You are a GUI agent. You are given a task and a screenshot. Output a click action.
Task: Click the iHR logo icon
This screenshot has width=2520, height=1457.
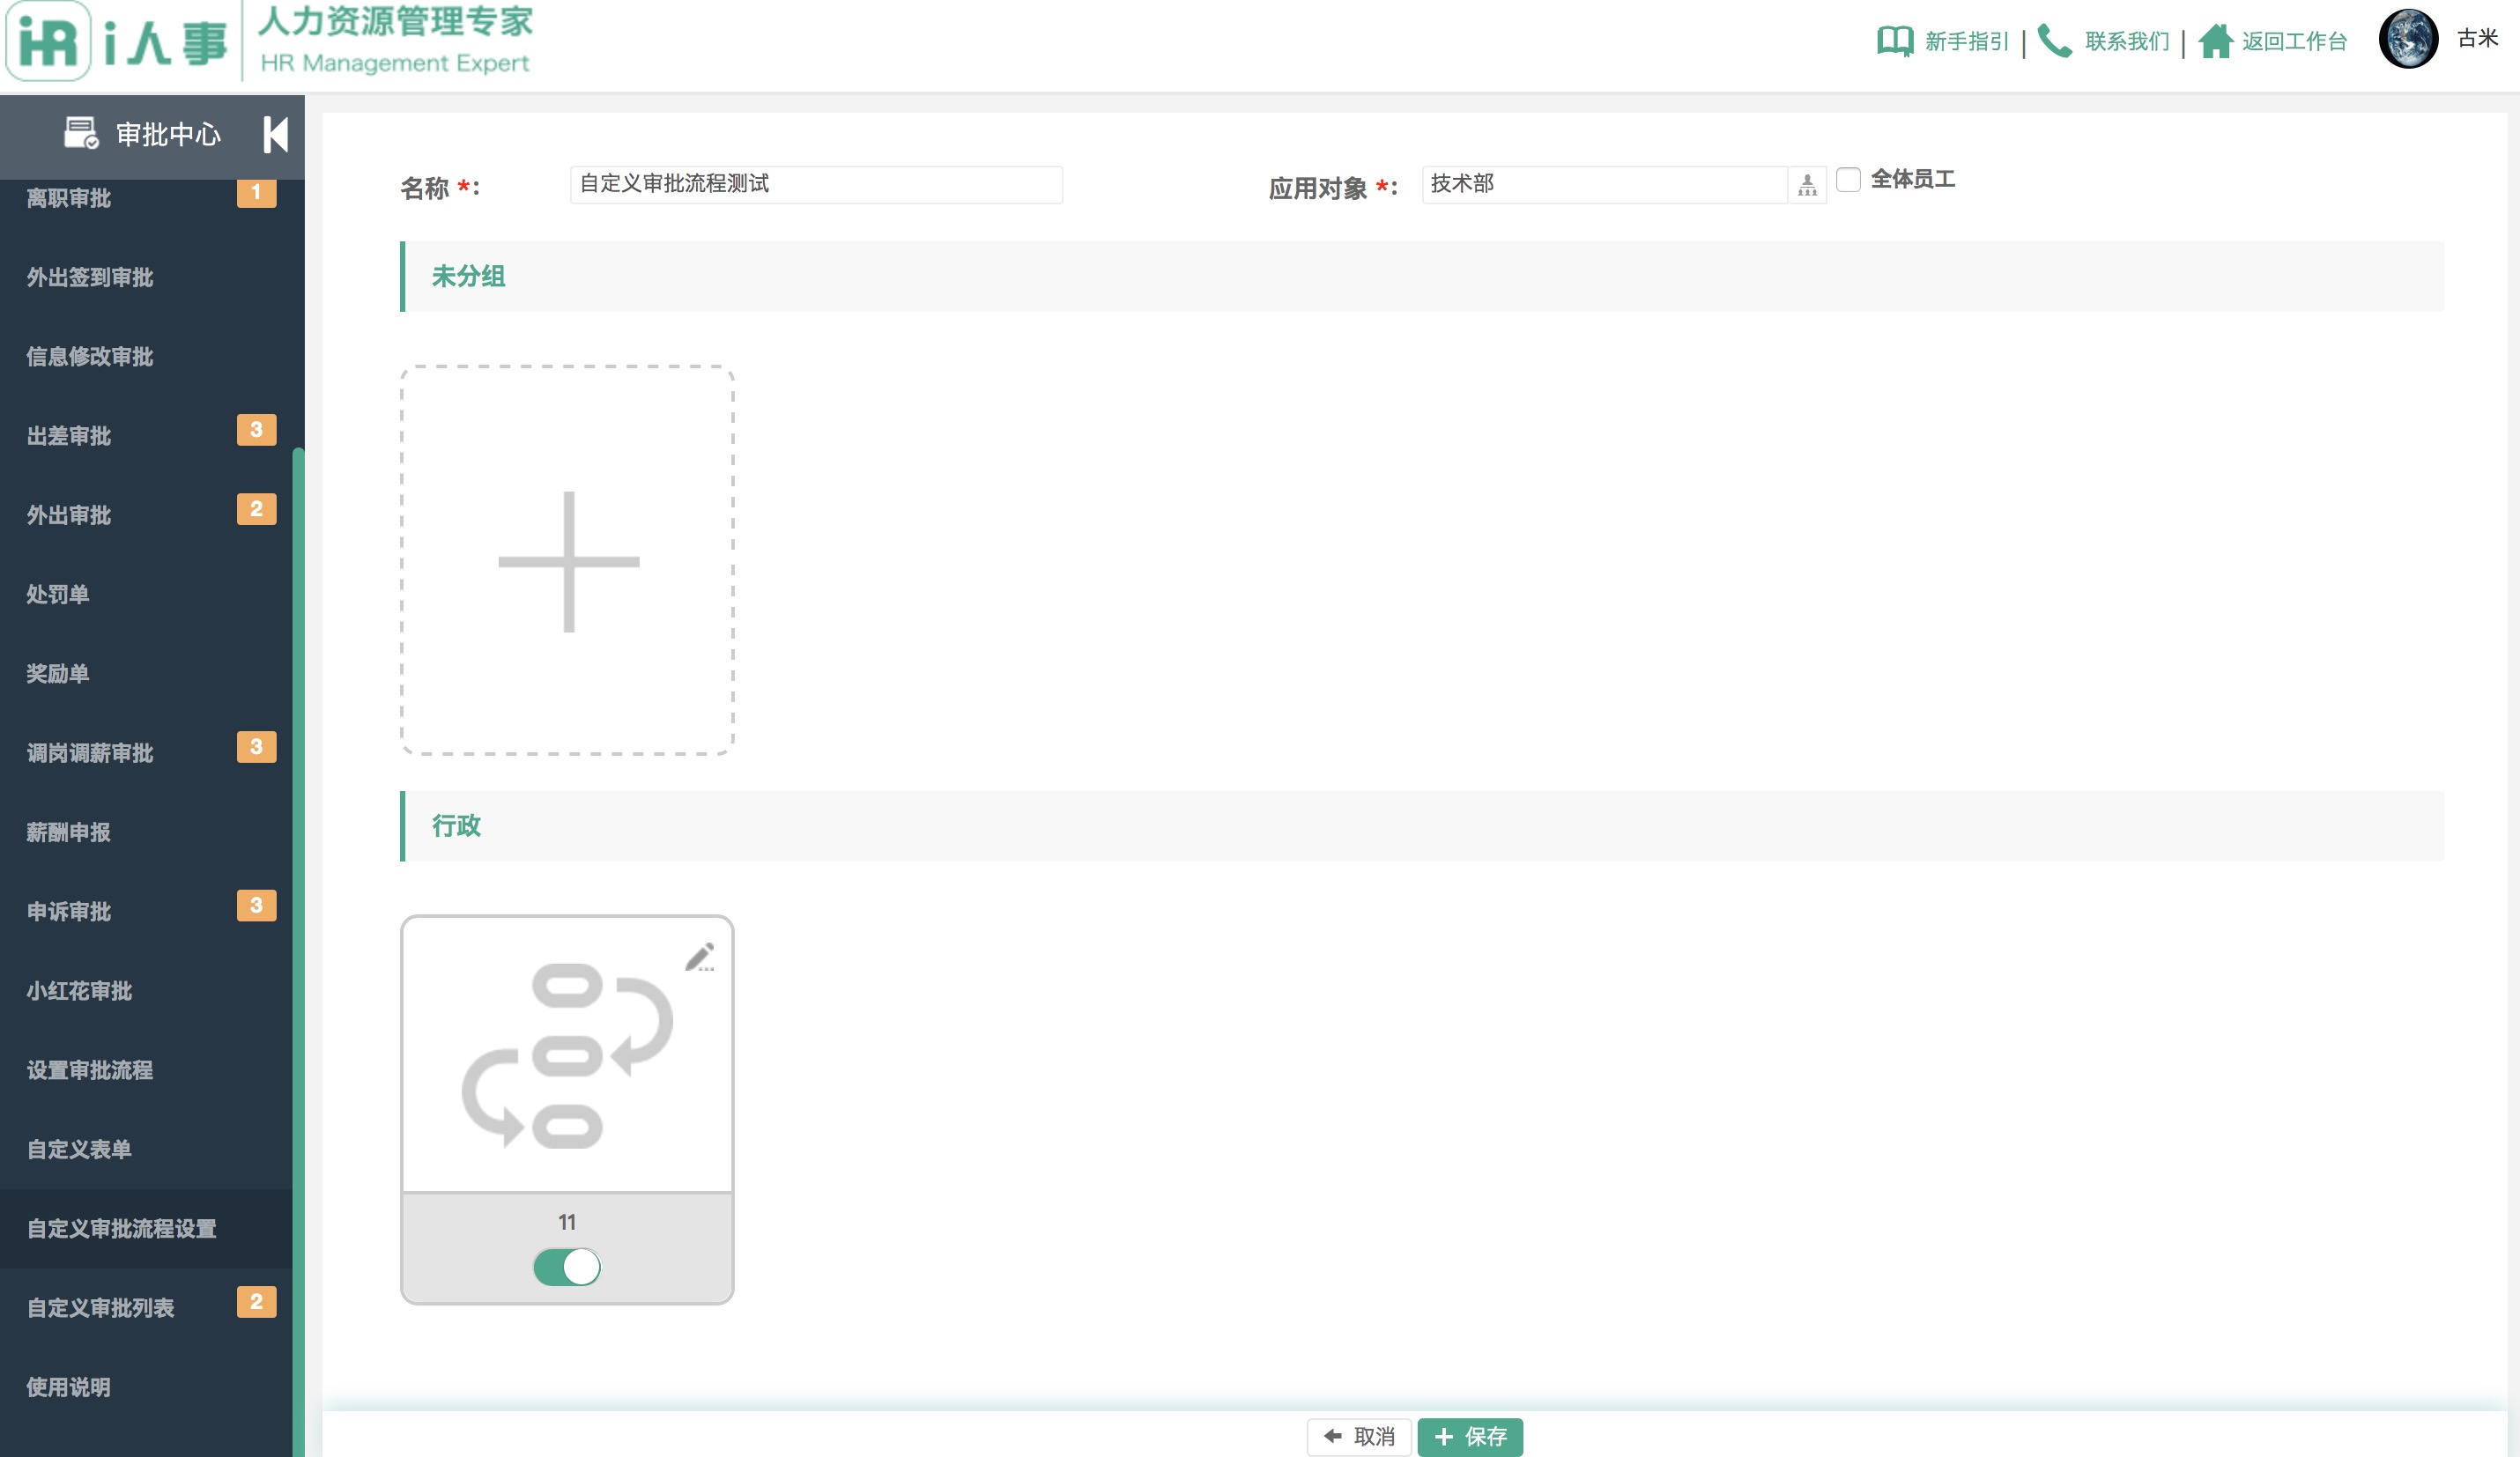click(48, 40)
